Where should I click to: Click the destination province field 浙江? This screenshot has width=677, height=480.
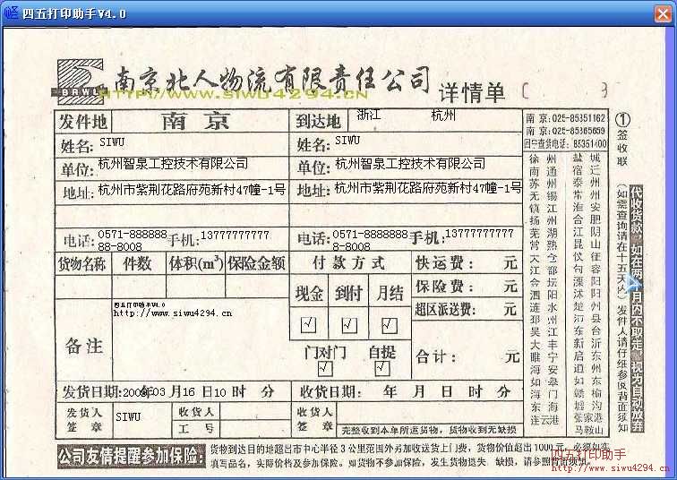[369, 115]
